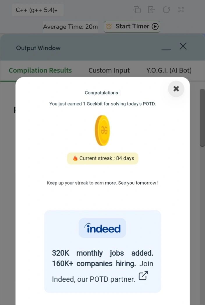Expand editor with the fullscreen icon
This screenshot has height=305, width=205.
[x=181, y=10]
